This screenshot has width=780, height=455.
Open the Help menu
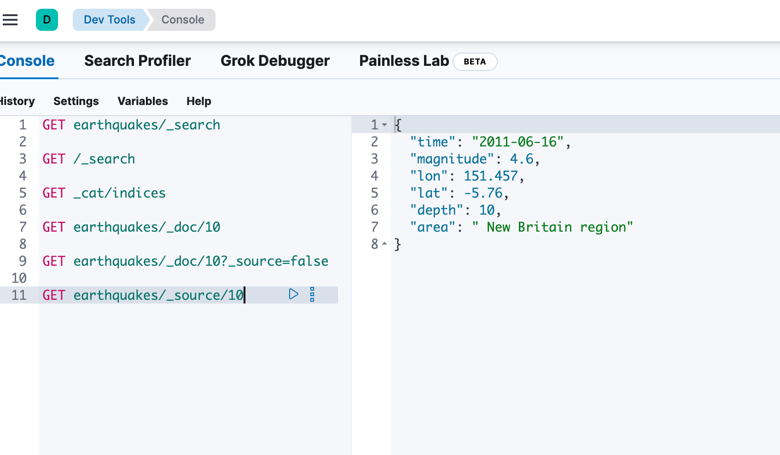199,101
